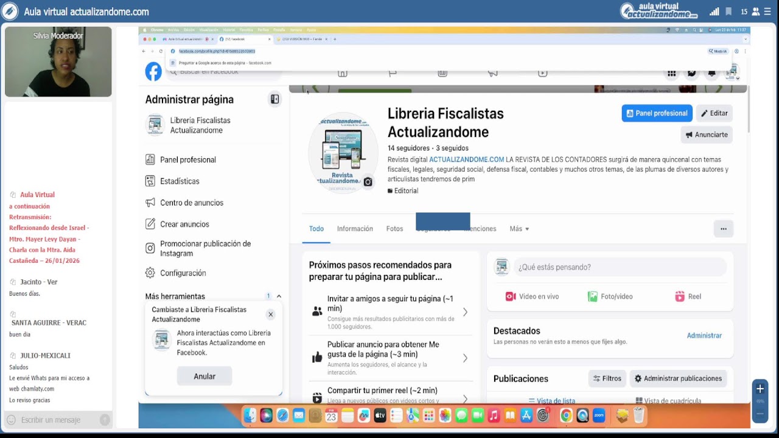Add a Foto/video post
This screenshot has width=779, height=438.
(x=610, y=296)
